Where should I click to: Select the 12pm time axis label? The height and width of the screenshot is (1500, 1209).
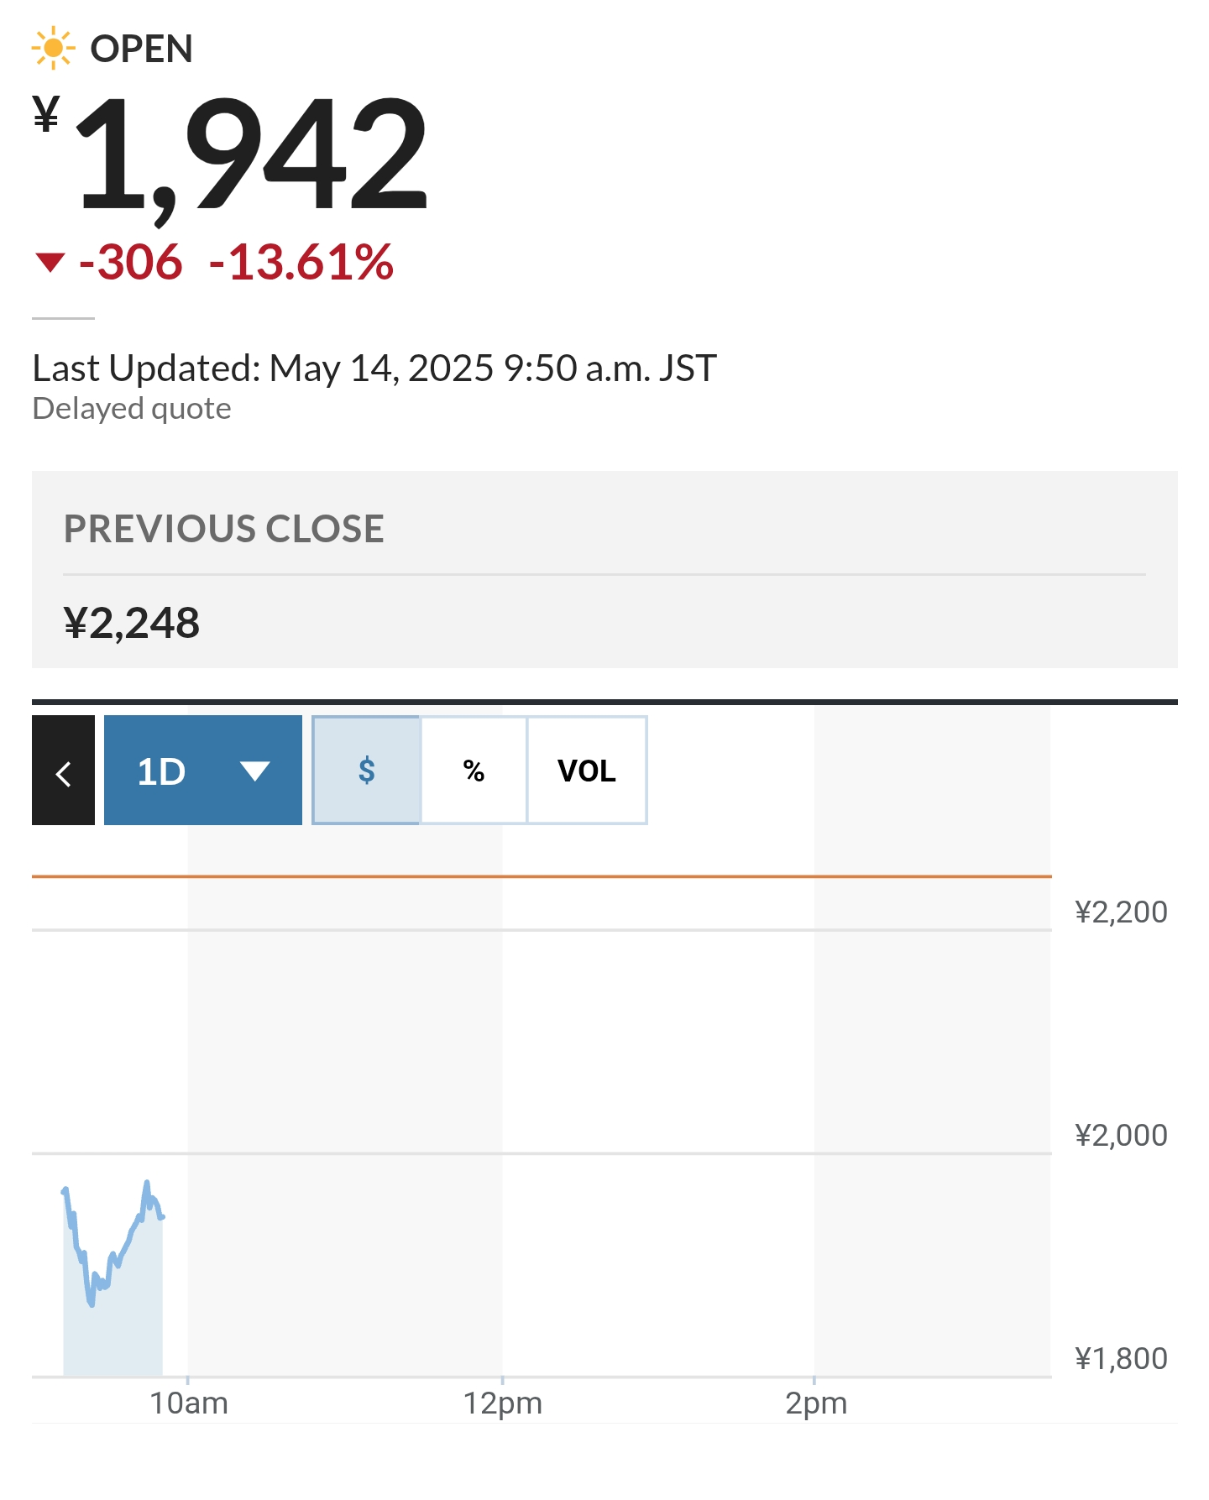(x=502, y=1403)
